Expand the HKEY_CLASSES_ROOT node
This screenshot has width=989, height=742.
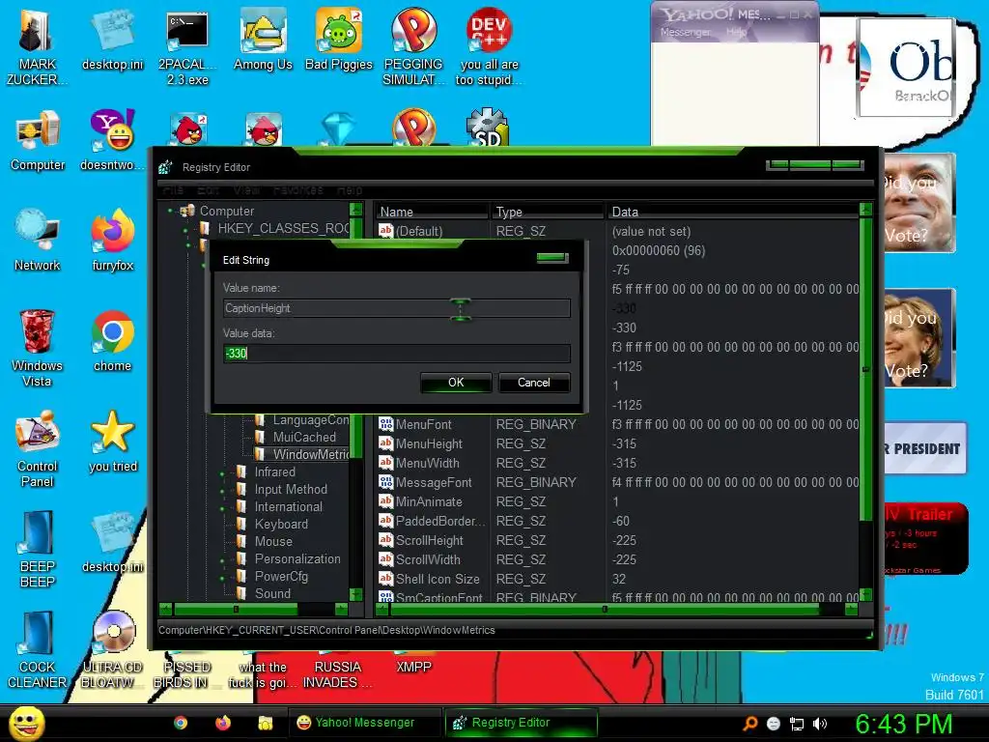(x=185, y=230)
